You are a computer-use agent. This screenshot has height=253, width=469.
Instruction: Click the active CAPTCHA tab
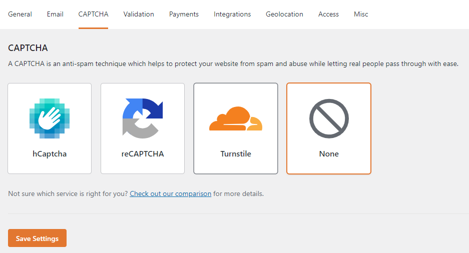(x=93, y=14)
